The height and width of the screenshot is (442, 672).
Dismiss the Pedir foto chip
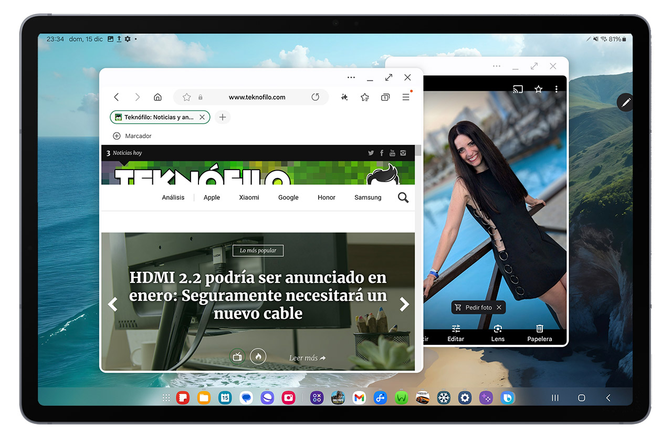click(x=499, y=308)
